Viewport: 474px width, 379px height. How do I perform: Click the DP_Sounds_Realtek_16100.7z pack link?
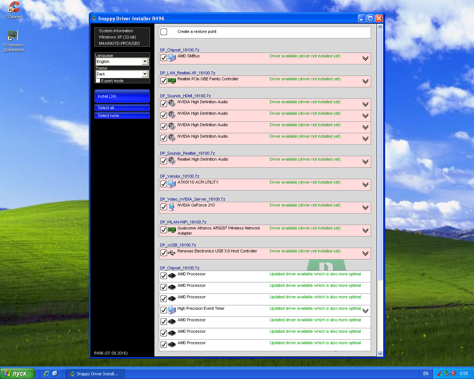tap(187, 153)
